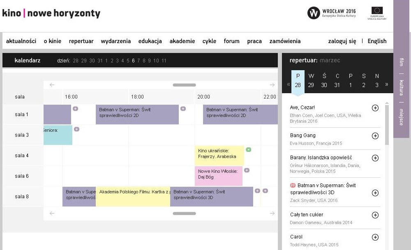This screenshot has height=250, width=411.
Task: Click the Europejska Stolica Kultury EU flag logo
Action: click(x=377, y=13)
